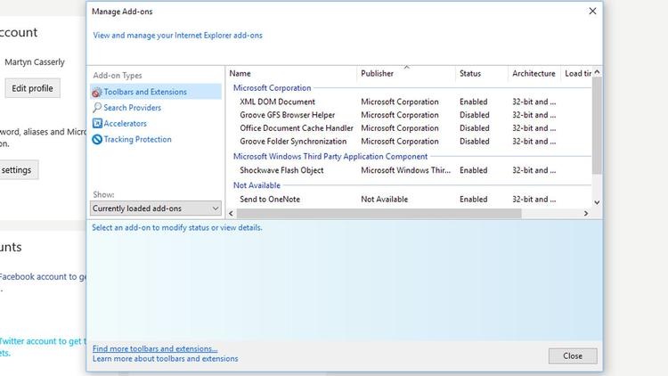This screenshot has height=376, width=668.
Task: Click the Search Providers magnifier icon
Action: click(x=97, y=108)
